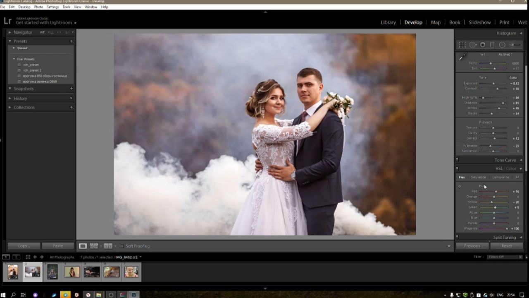Viewport: 529px width, 298px height.
Task: Select the seventh filmstrip thumbnail
Action: click(x=131, y=272)
